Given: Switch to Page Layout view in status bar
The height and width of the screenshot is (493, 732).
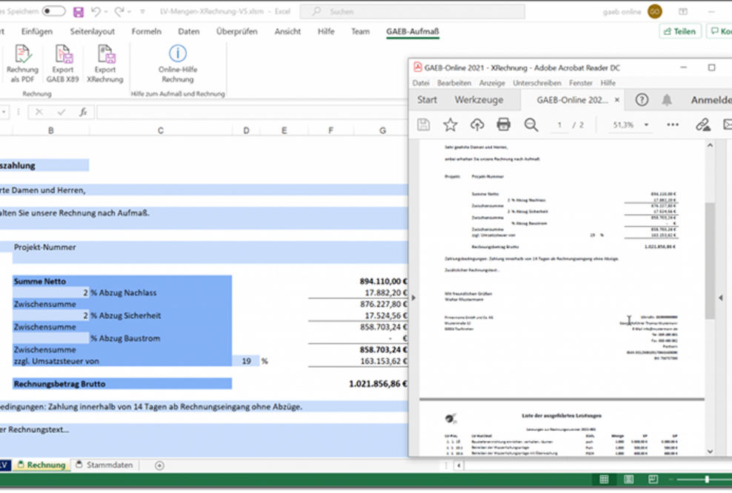Looking at the screenshot, I should point(628,480).
